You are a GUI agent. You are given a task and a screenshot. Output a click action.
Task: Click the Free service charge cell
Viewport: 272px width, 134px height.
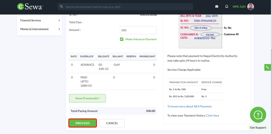coord(204,89)
